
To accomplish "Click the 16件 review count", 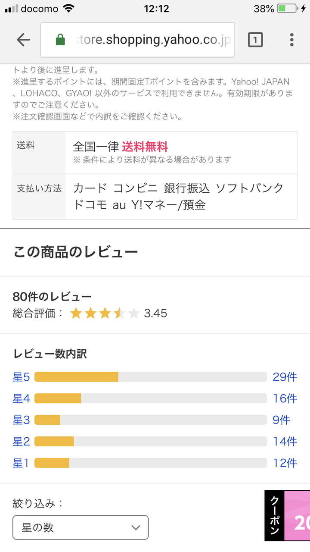I will 285,398.
